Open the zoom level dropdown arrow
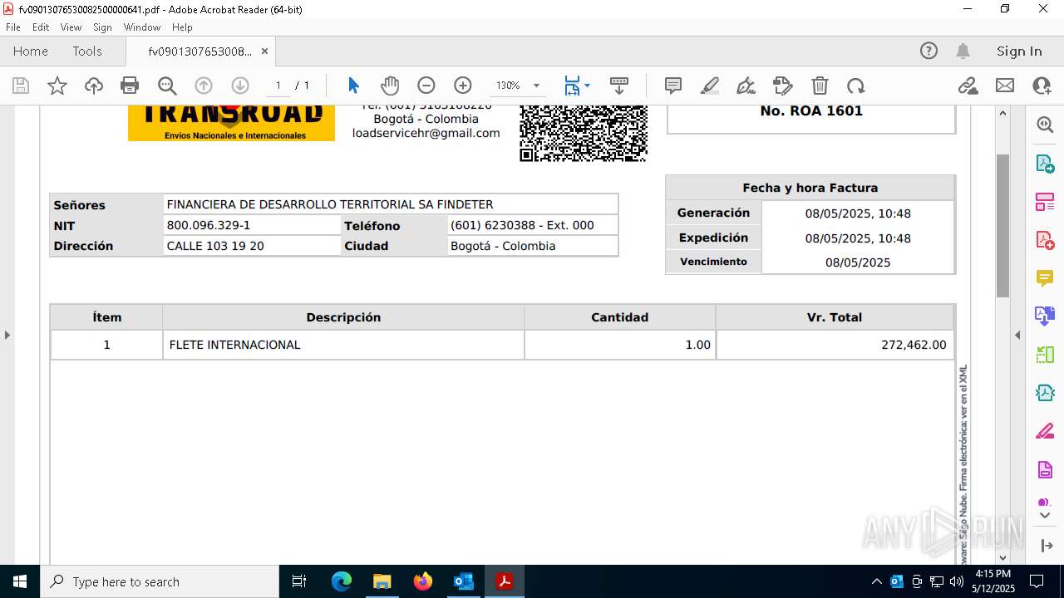This screenshot has height=598, width=1064. (x=536, y=86)
